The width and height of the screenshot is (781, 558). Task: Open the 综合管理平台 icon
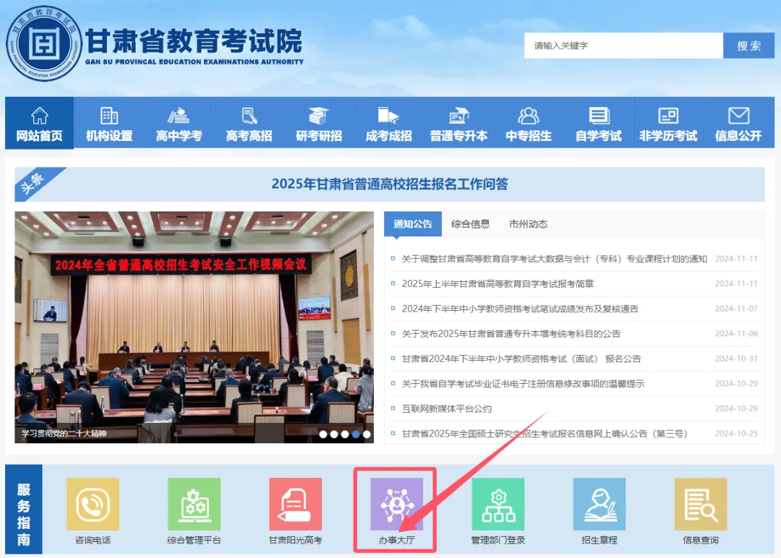point(194,504)
